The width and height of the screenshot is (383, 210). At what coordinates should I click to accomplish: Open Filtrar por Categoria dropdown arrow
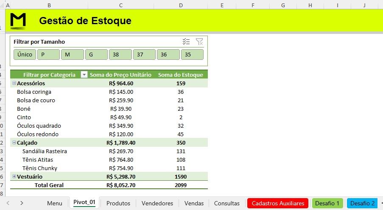84,75
